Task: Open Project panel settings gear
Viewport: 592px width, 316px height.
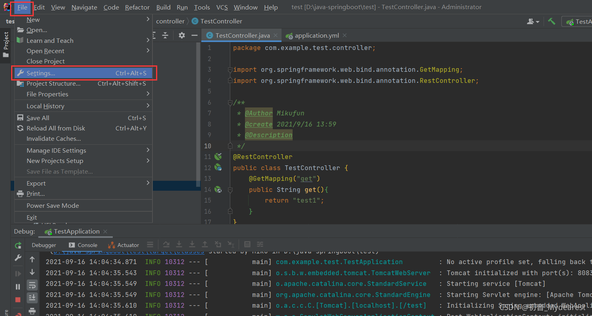Action: 182,35
